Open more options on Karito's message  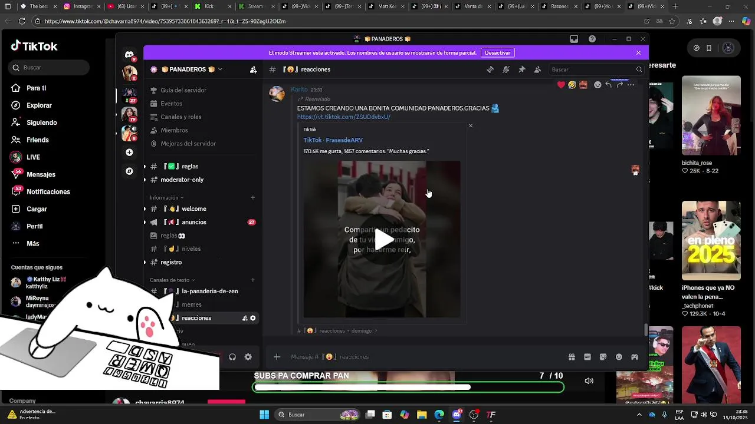point(631,85)
